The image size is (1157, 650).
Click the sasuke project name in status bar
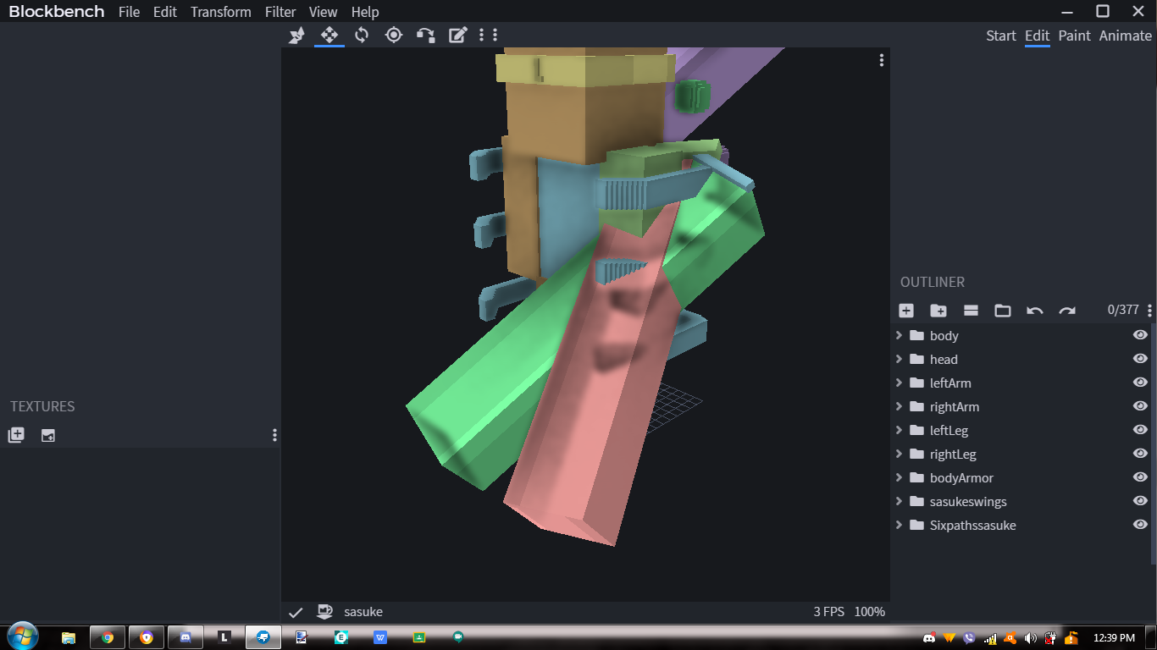(x=363, y=611)
